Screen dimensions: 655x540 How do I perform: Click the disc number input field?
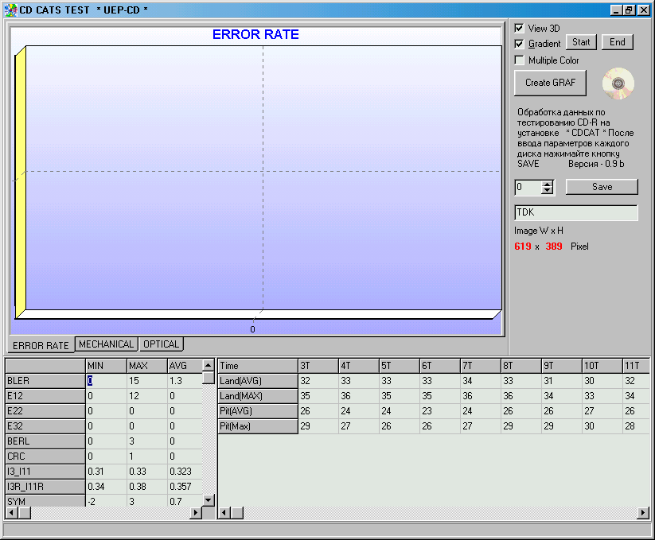528,187
